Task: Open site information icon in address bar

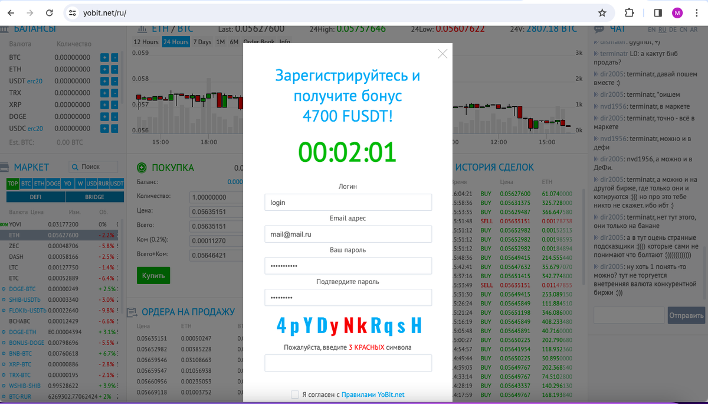Action: click(x=73, y=12)
